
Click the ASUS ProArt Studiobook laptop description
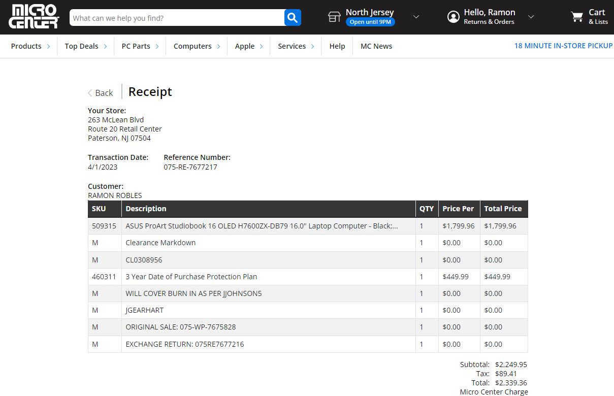262,226
